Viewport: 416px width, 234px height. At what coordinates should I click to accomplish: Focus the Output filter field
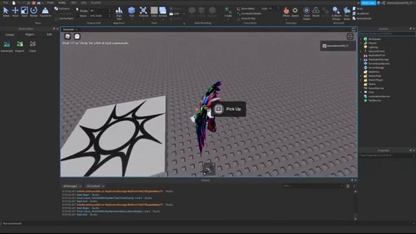click(313, 186)
